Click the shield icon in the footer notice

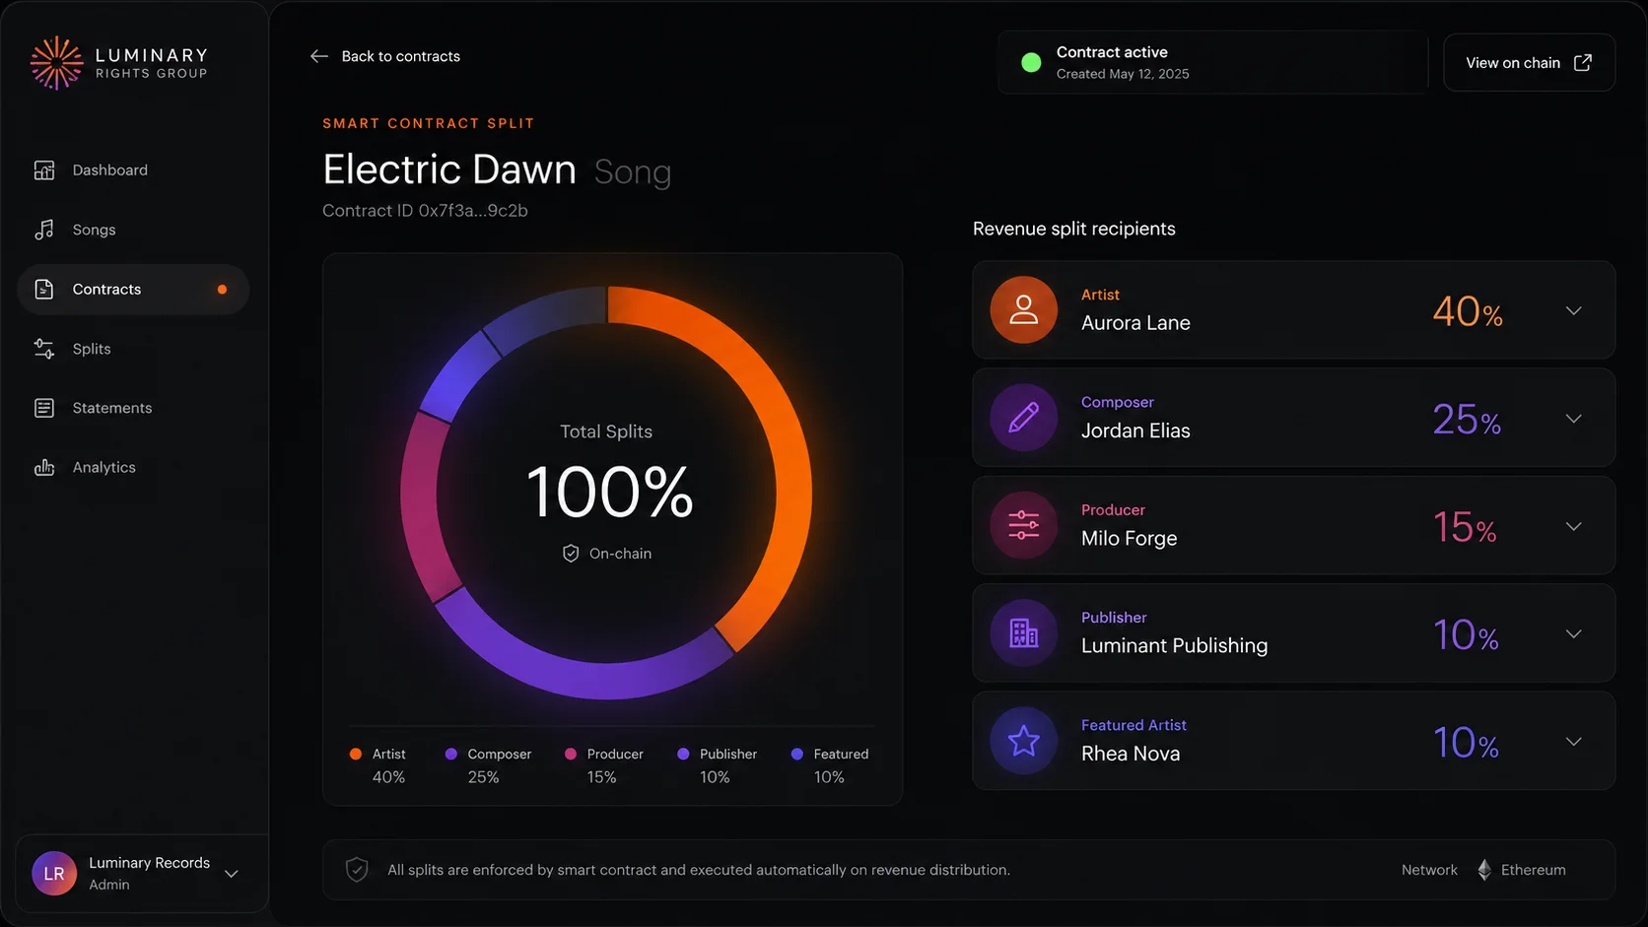357,870
